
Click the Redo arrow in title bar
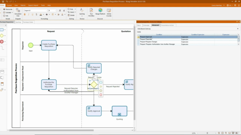(11, 1)
